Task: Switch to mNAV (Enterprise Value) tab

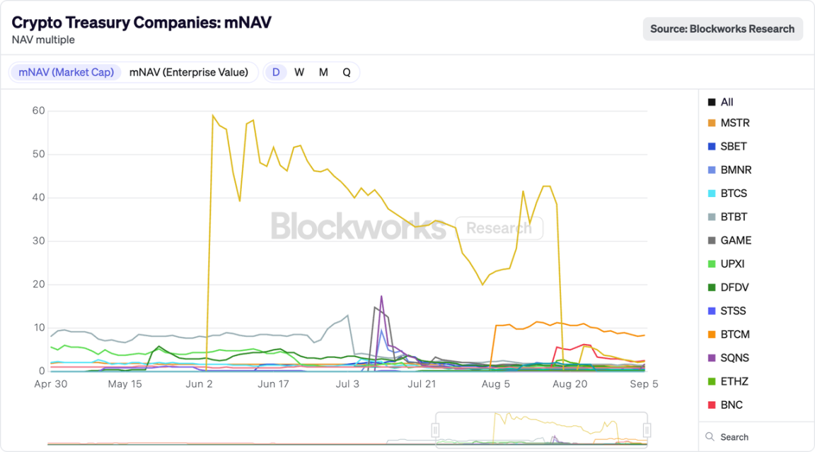Action: tap(189, 72)
